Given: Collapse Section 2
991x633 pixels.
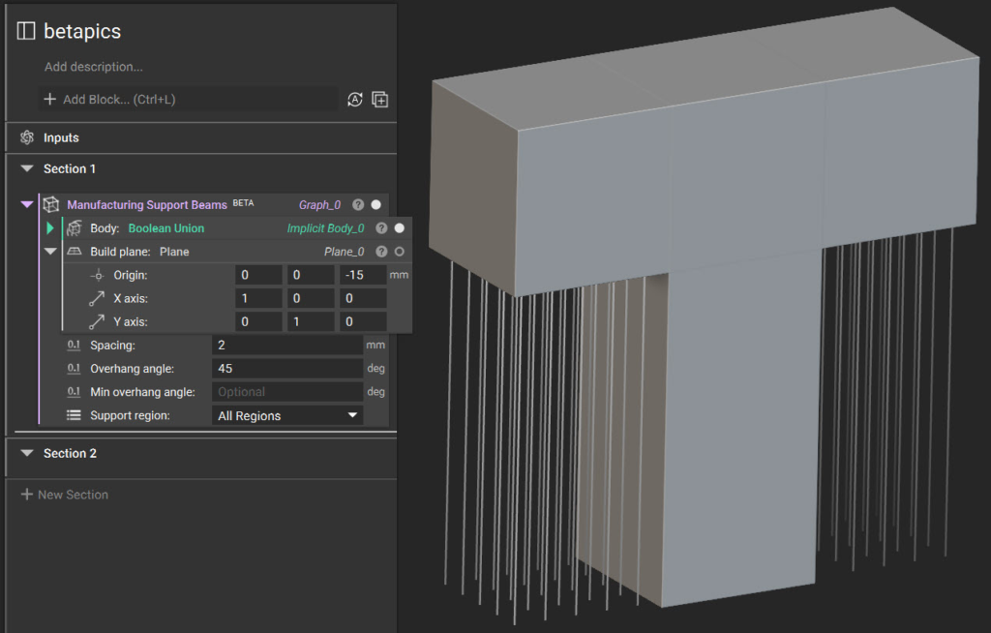Looking at the screenshot, I should coord(26,453).
